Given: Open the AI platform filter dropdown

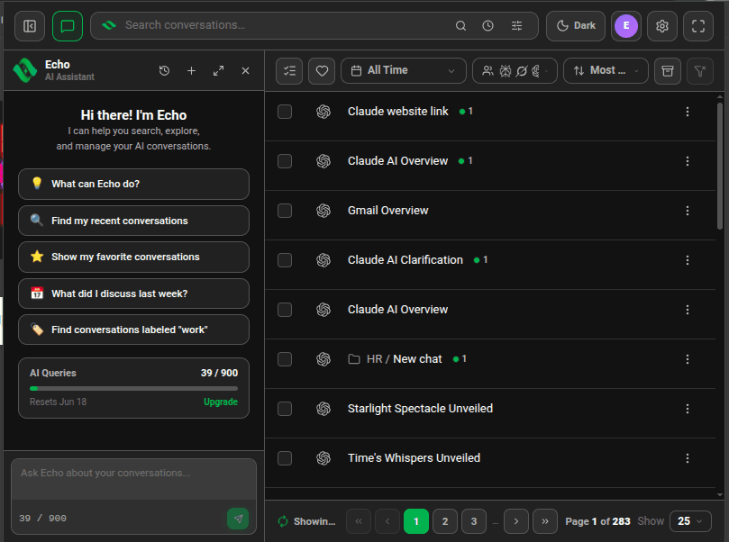Looking at the screenshot, I should tap(515, 70).
